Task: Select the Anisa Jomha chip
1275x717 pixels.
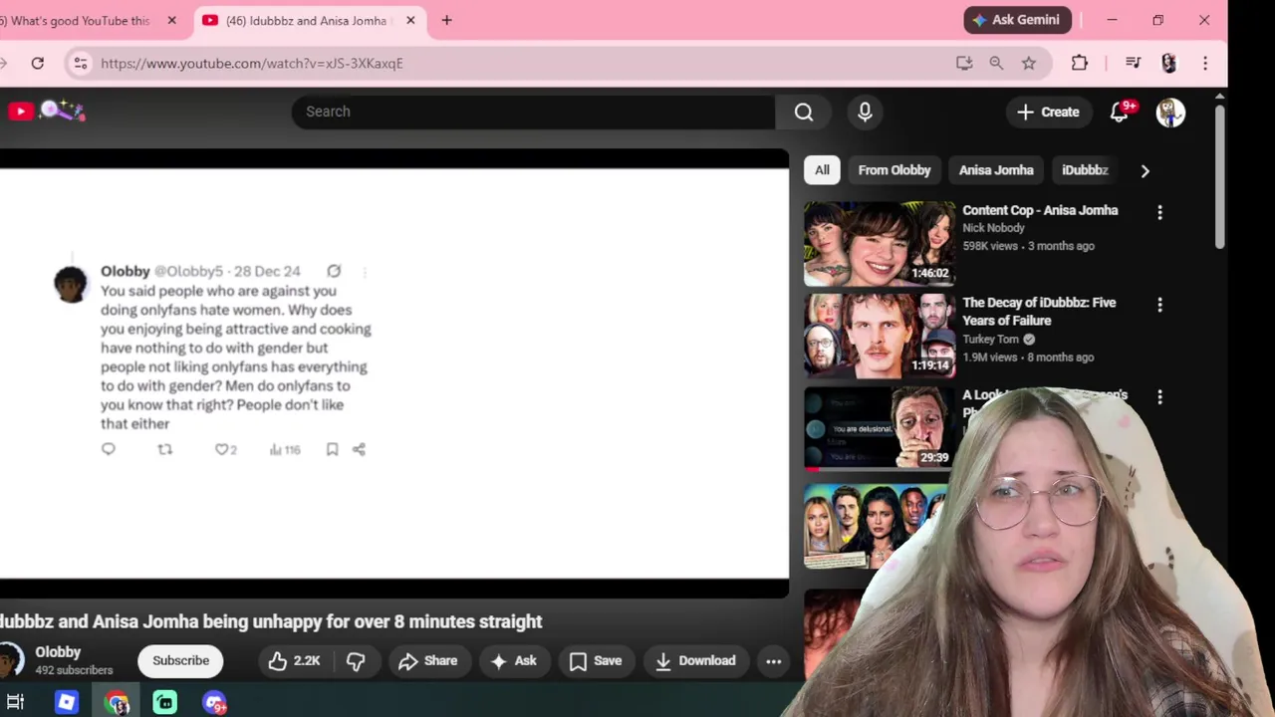Action: pos(996,170)
